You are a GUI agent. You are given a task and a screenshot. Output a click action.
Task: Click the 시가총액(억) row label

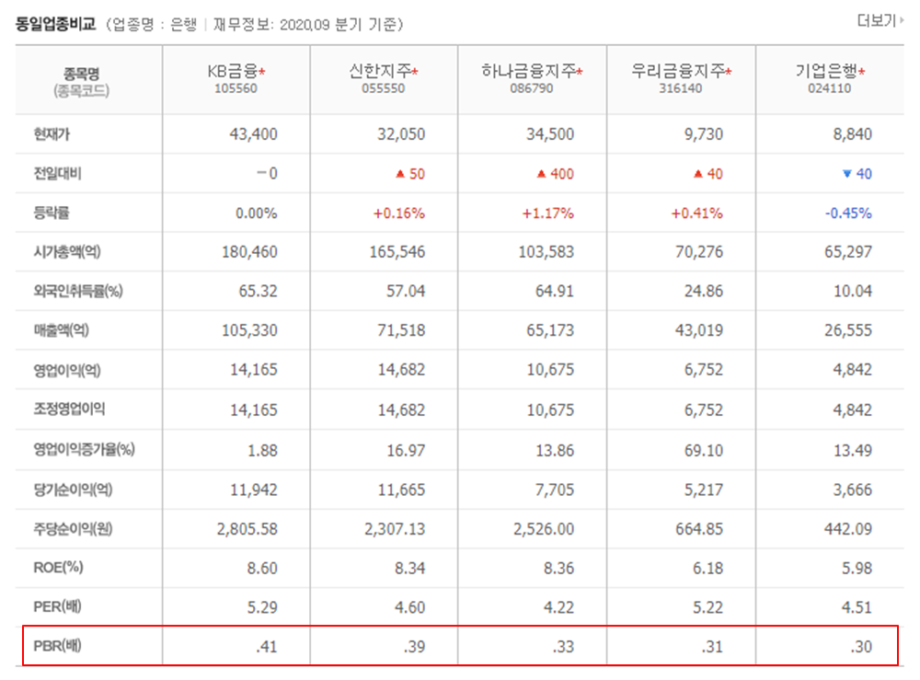tap(67, 252)
